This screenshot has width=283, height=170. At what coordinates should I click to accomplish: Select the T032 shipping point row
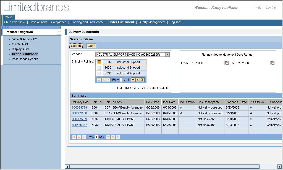click(99, 68)
